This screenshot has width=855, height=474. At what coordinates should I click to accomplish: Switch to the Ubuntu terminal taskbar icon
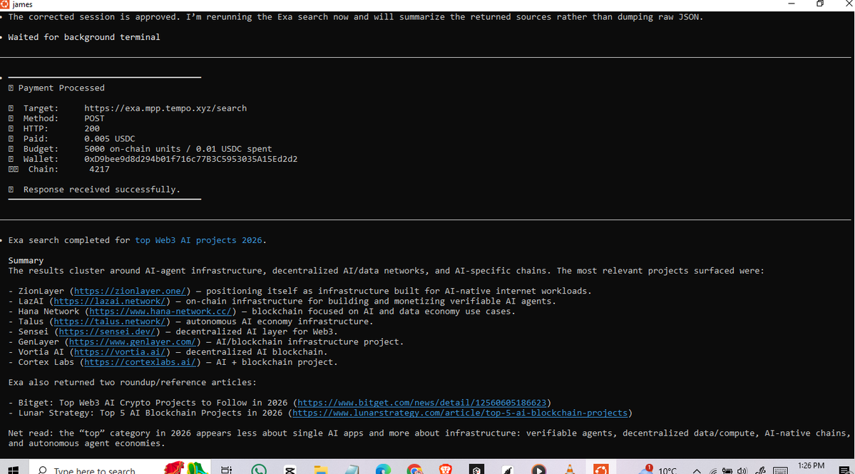tap(601, 470)
